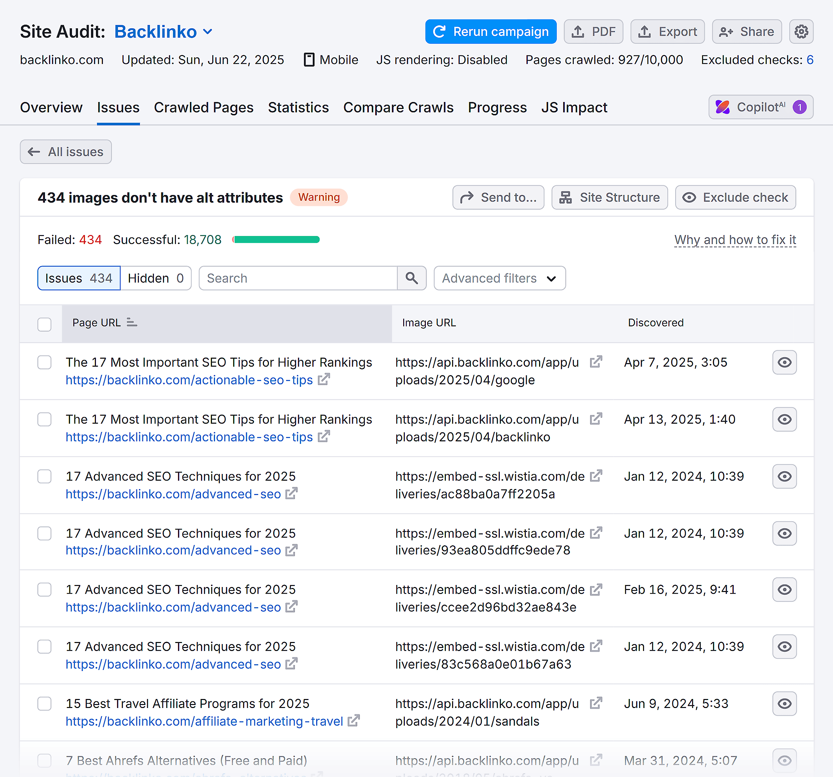This screenshot has width=833, height=777.
Task: Tick the select-all checkbox in the table header
Action: [44, 324]
